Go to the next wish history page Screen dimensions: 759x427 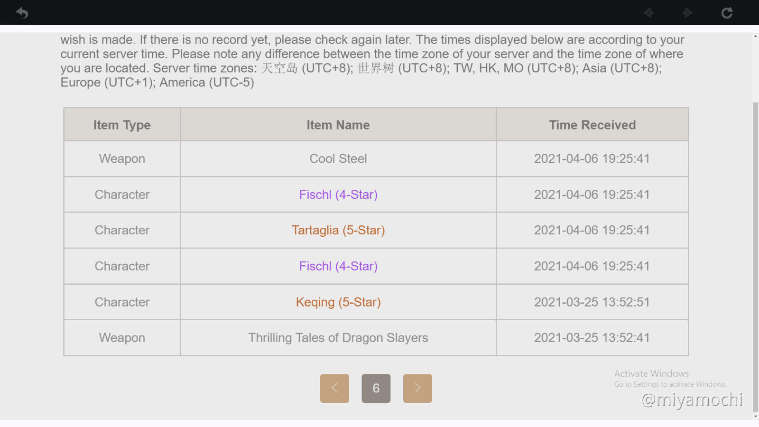tap(417, 388)
